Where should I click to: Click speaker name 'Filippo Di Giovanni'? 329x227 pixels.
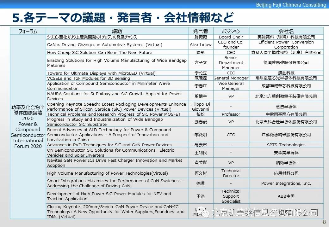click(201, 107)
